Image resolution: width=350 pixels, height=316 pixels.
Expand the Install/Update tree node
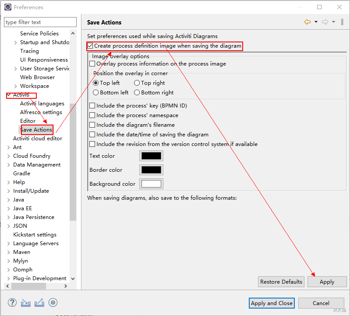pos(8,191)
